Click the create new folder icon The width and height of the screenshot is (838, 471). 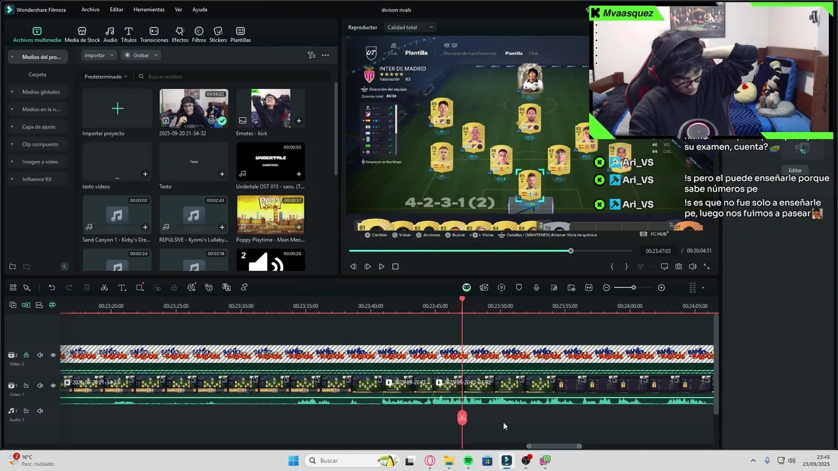pyautogui.click(x=12, y=266)
